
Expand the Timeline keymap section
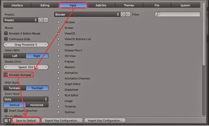click(59, 106)
